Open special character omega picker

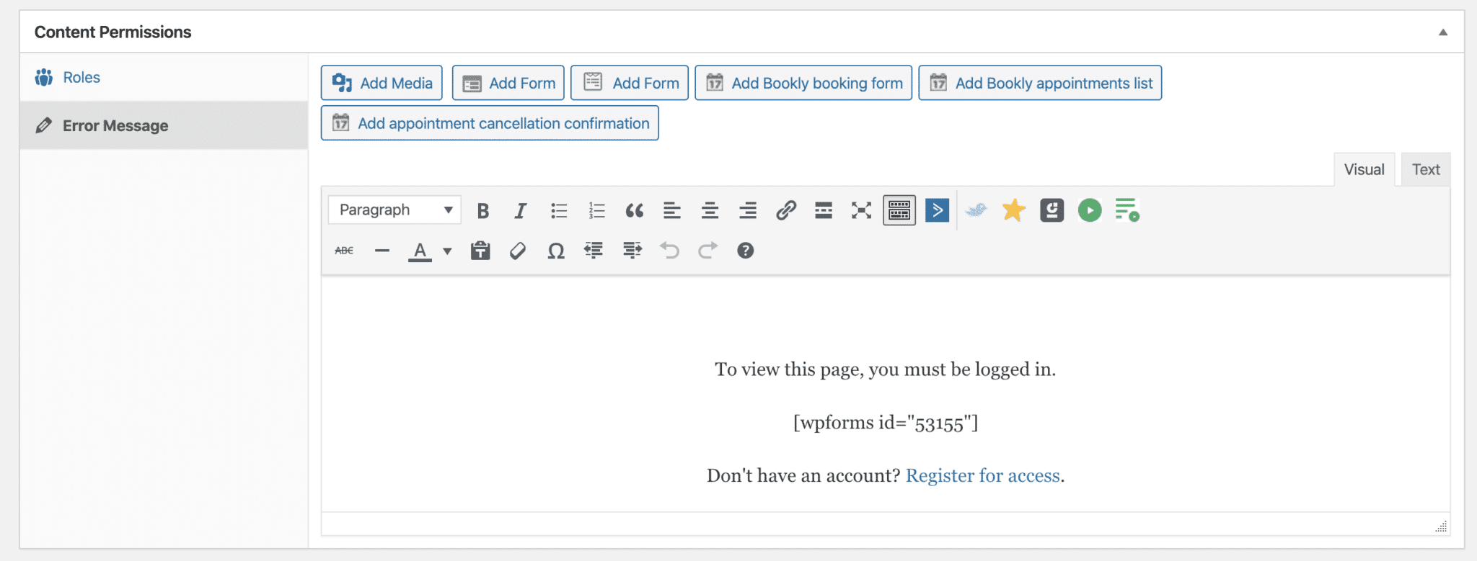[x=556, y=251]
